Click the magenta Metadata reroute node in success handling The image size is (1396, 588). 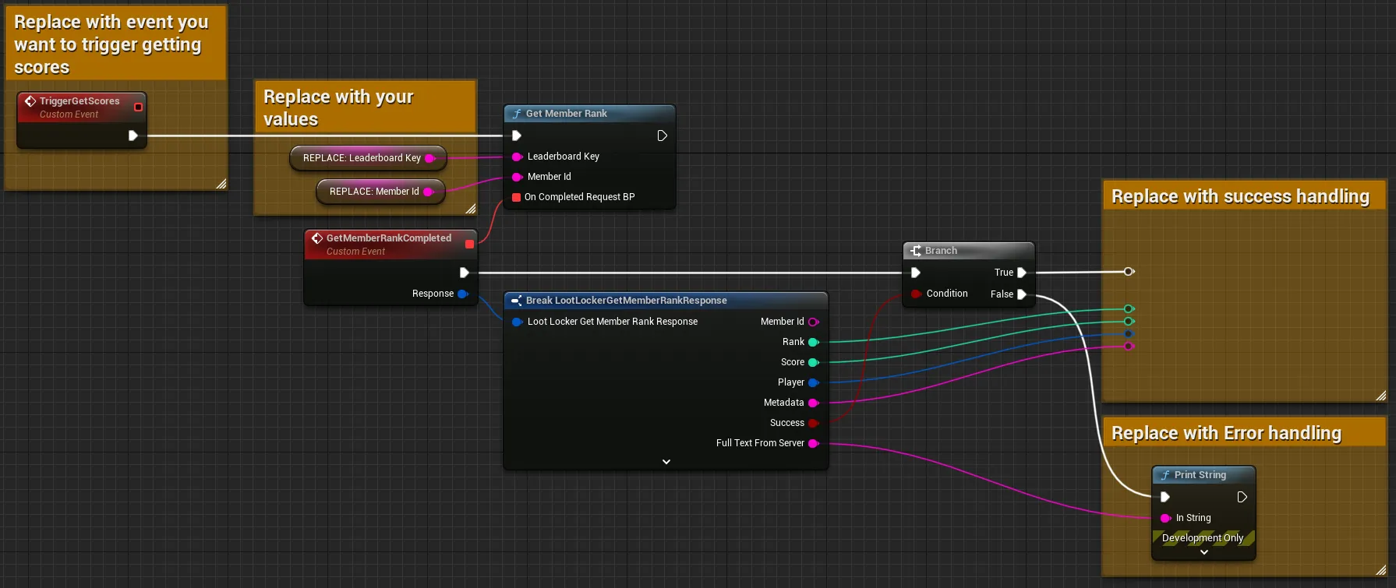pos(1129,347)
